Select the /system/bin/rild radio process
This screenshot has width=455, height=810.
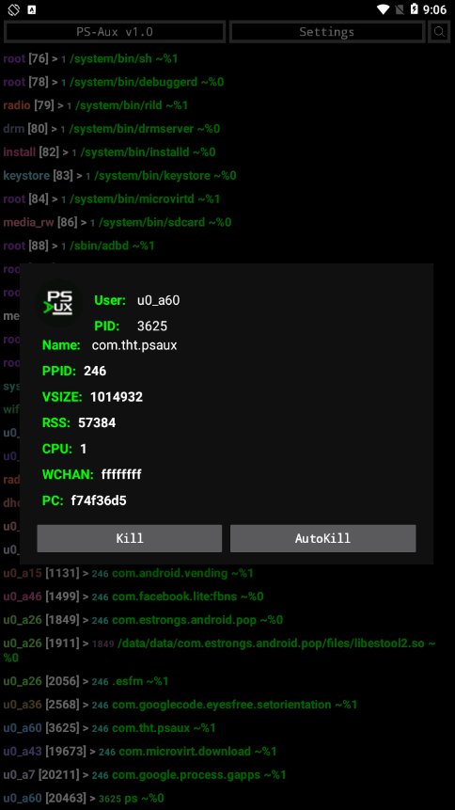point(96,105)
